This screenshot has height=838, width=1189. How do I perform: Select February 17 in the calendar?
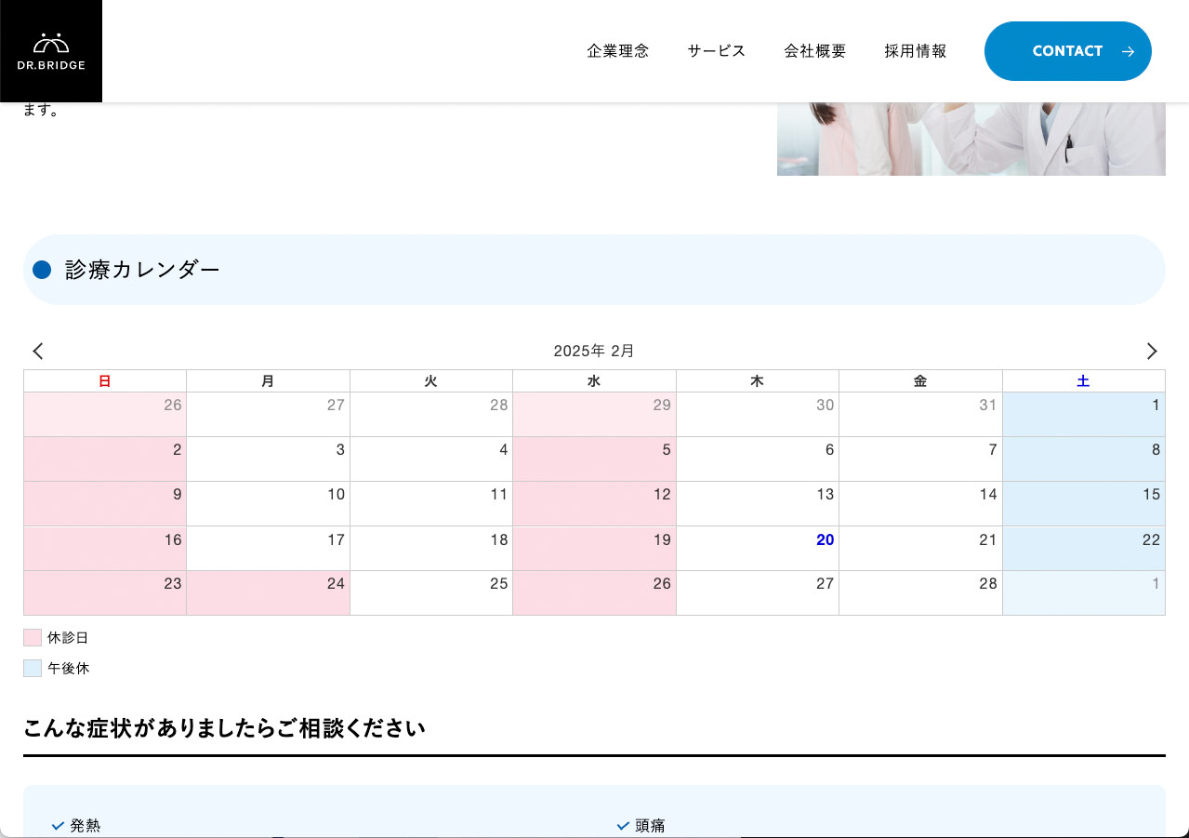[x=269, y=549]
